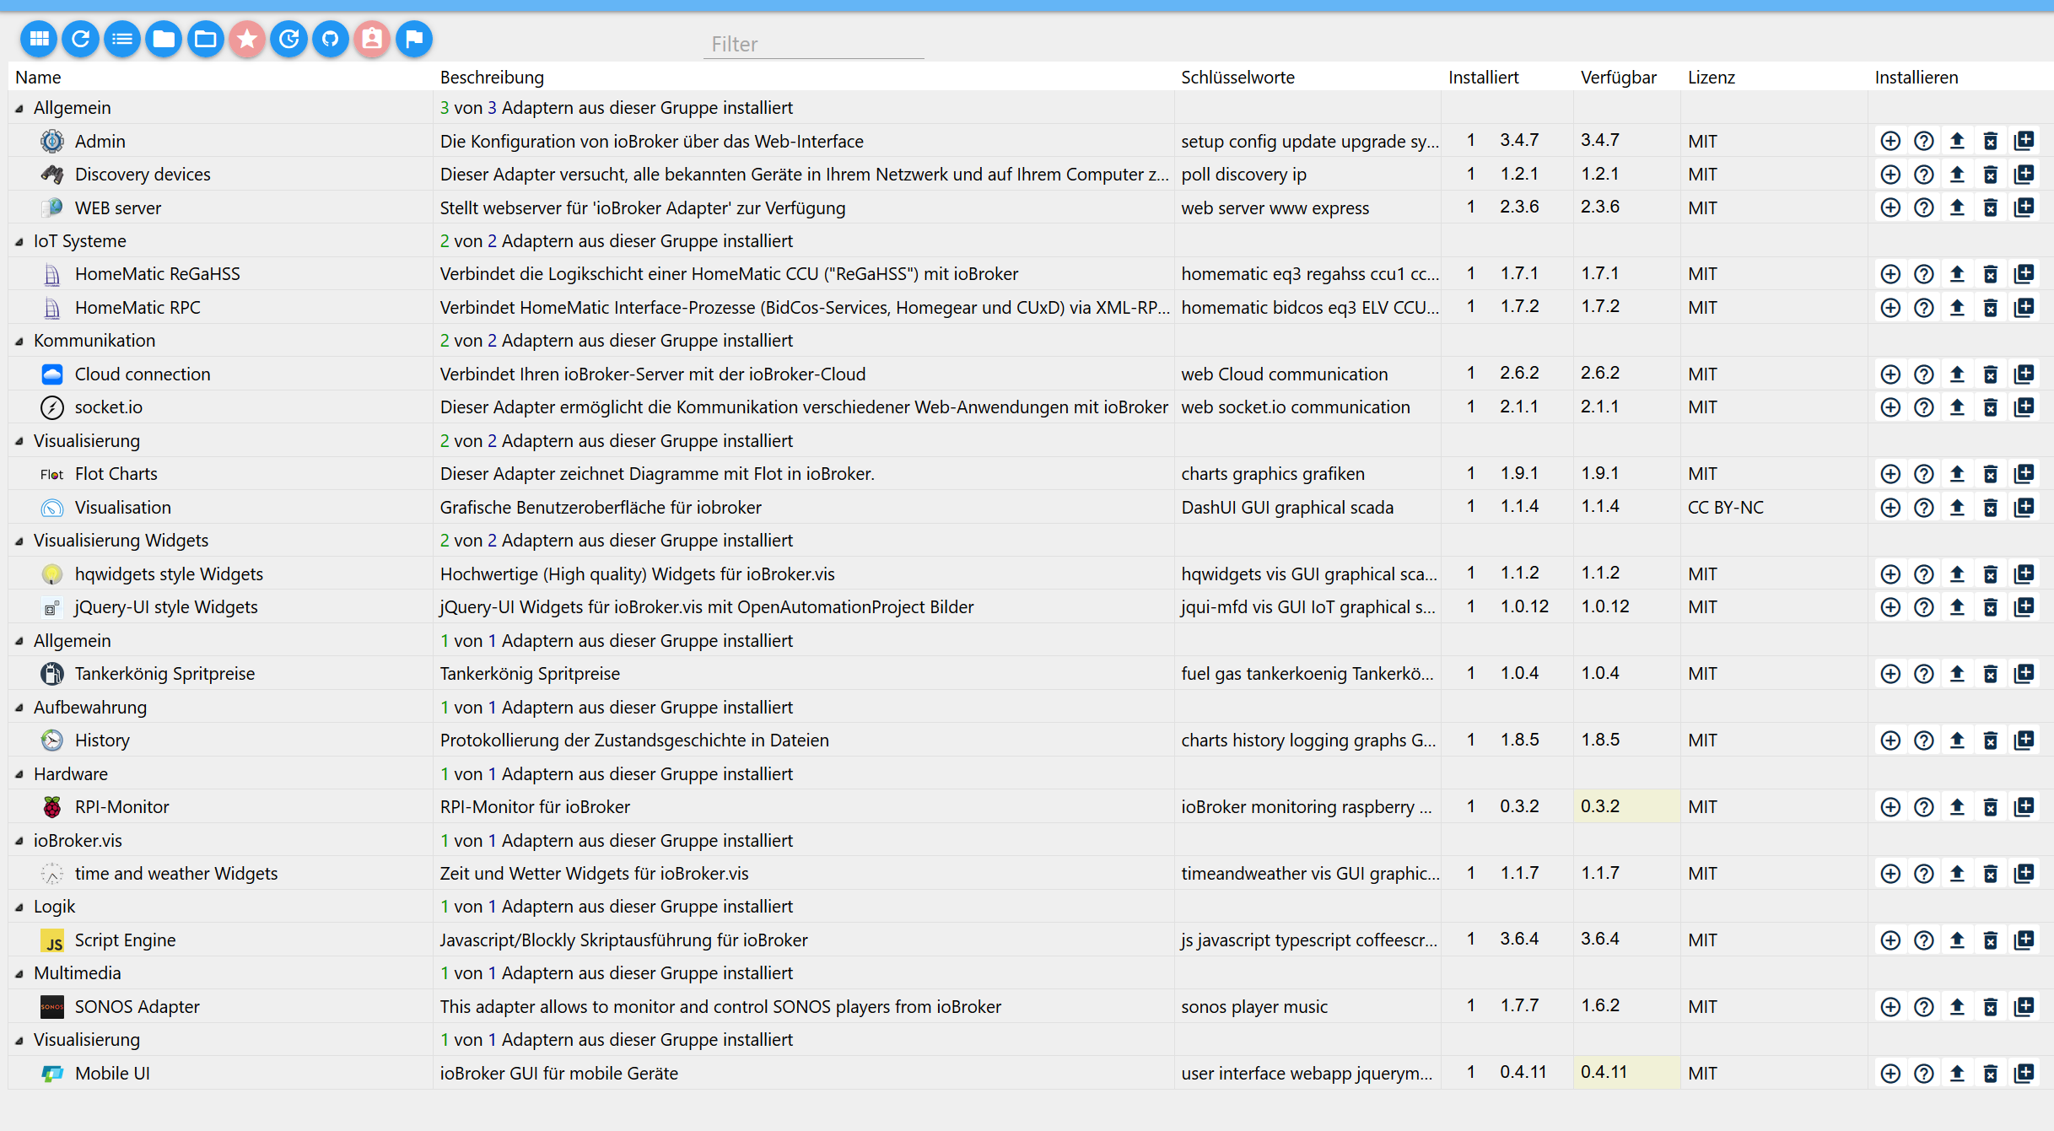
Task: Install specific version of Flot Charts
Action: [x=2024, y=474]
